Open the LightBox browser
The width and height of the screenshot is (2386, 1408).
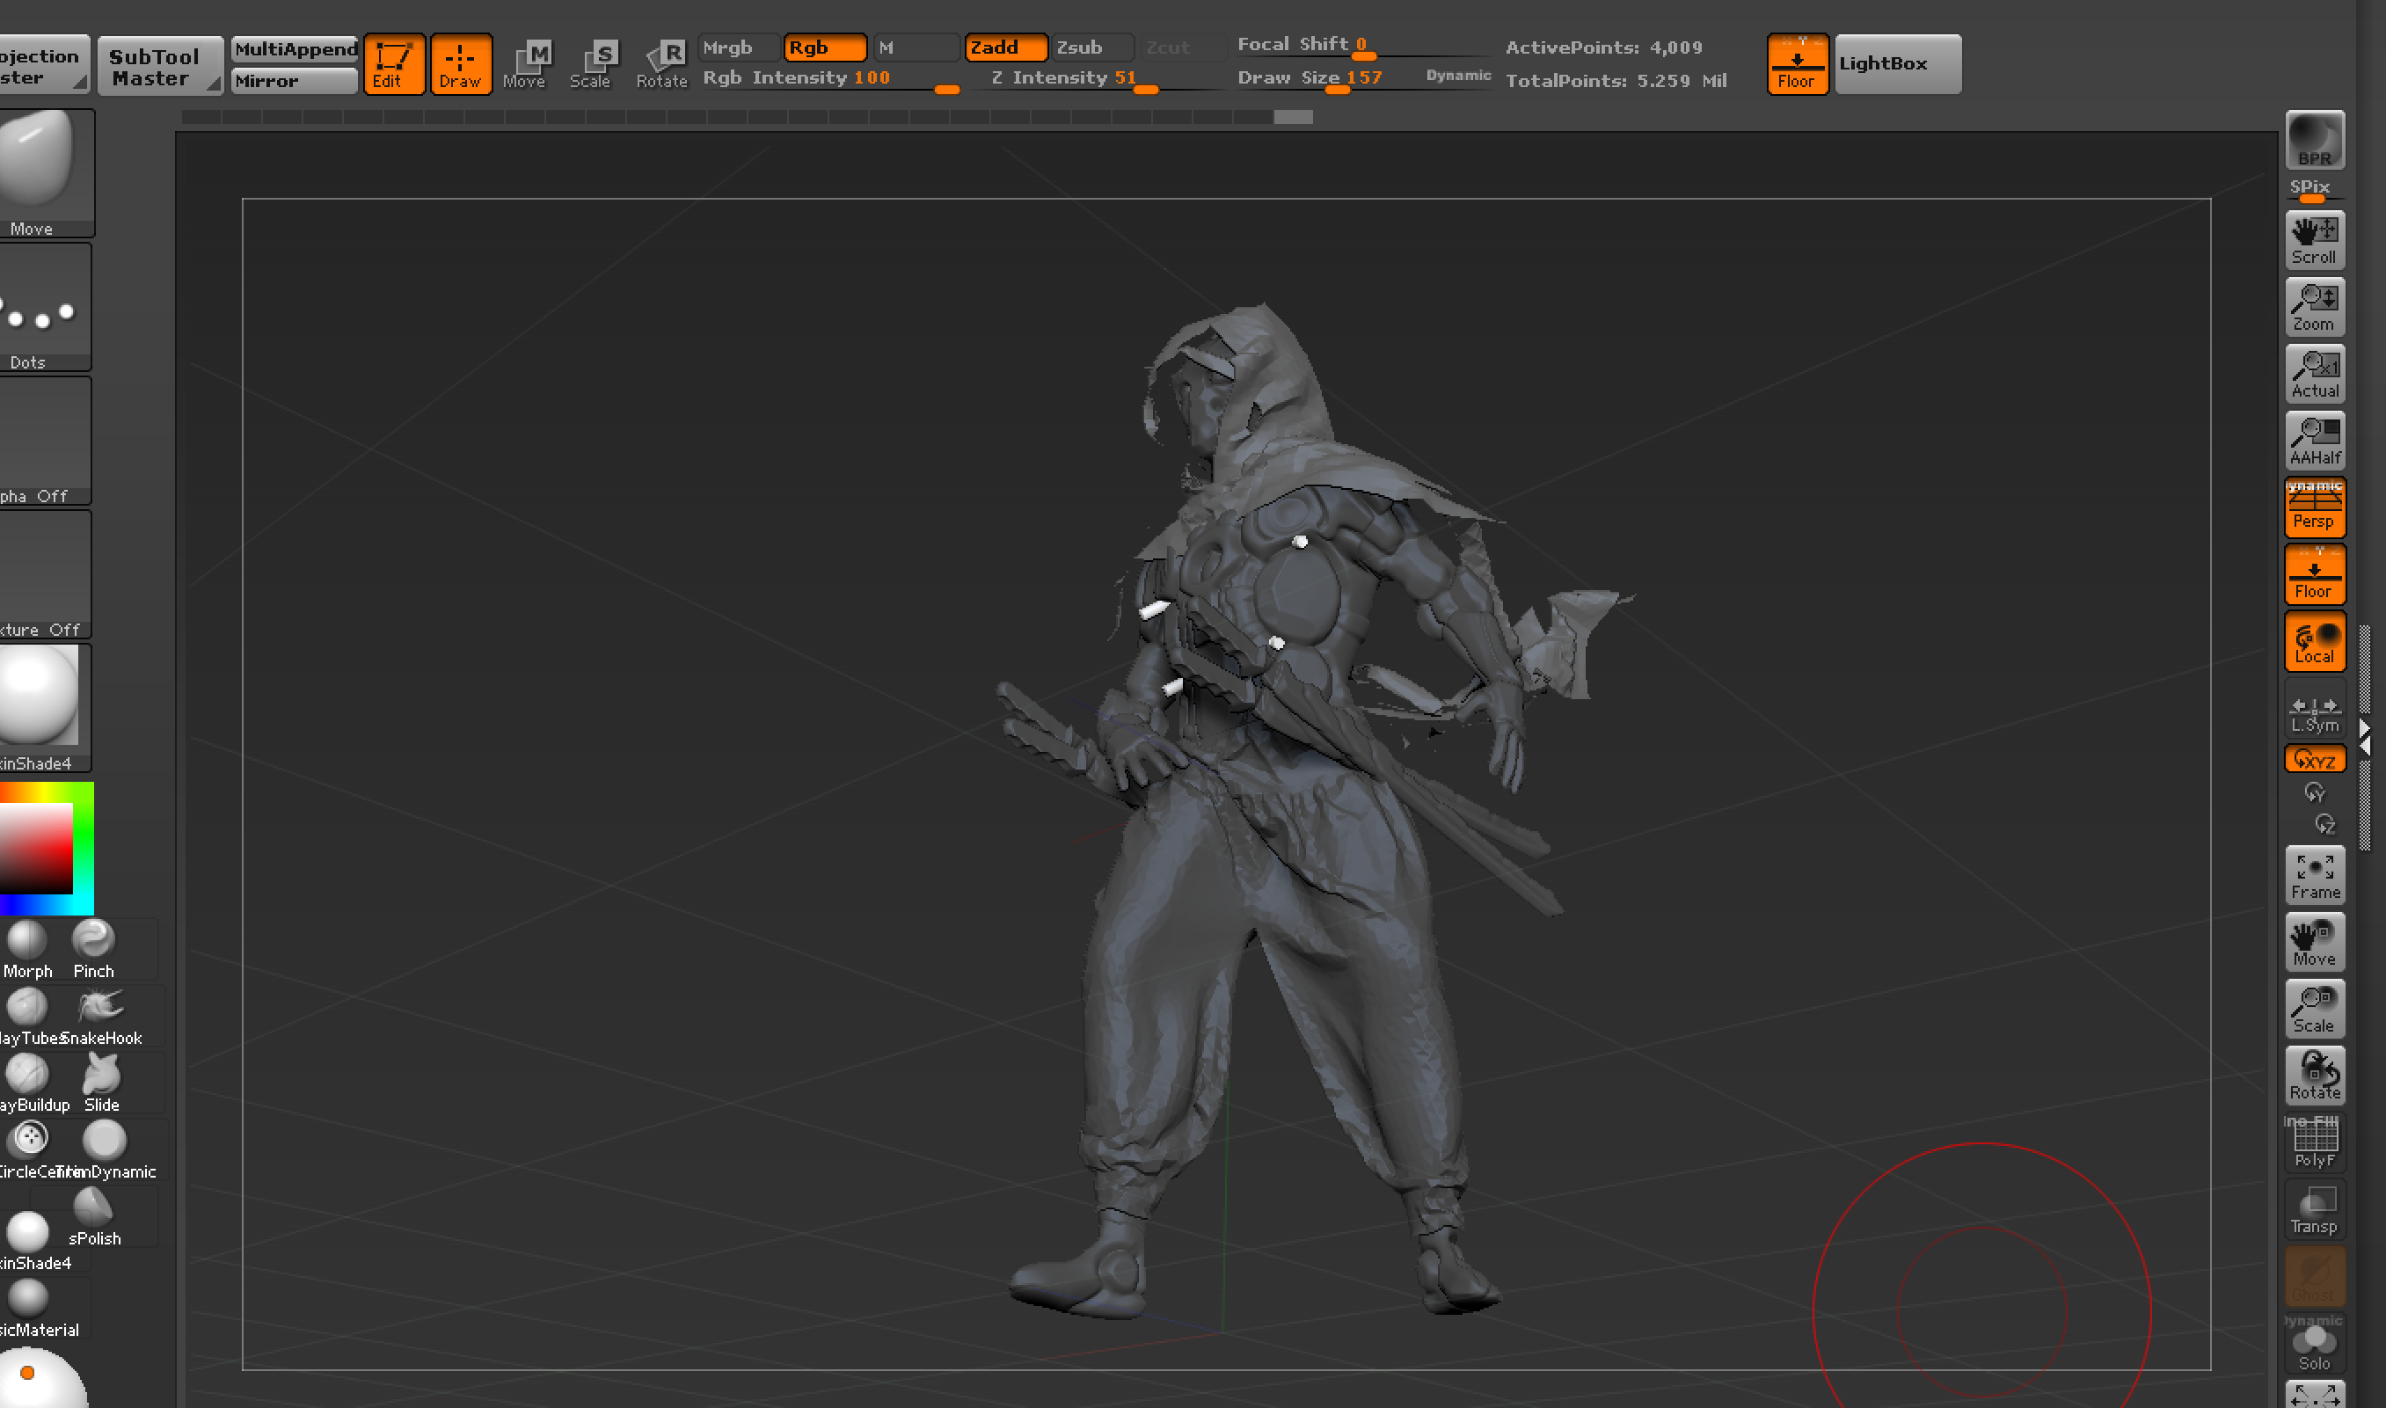[x=1897, y=64]
